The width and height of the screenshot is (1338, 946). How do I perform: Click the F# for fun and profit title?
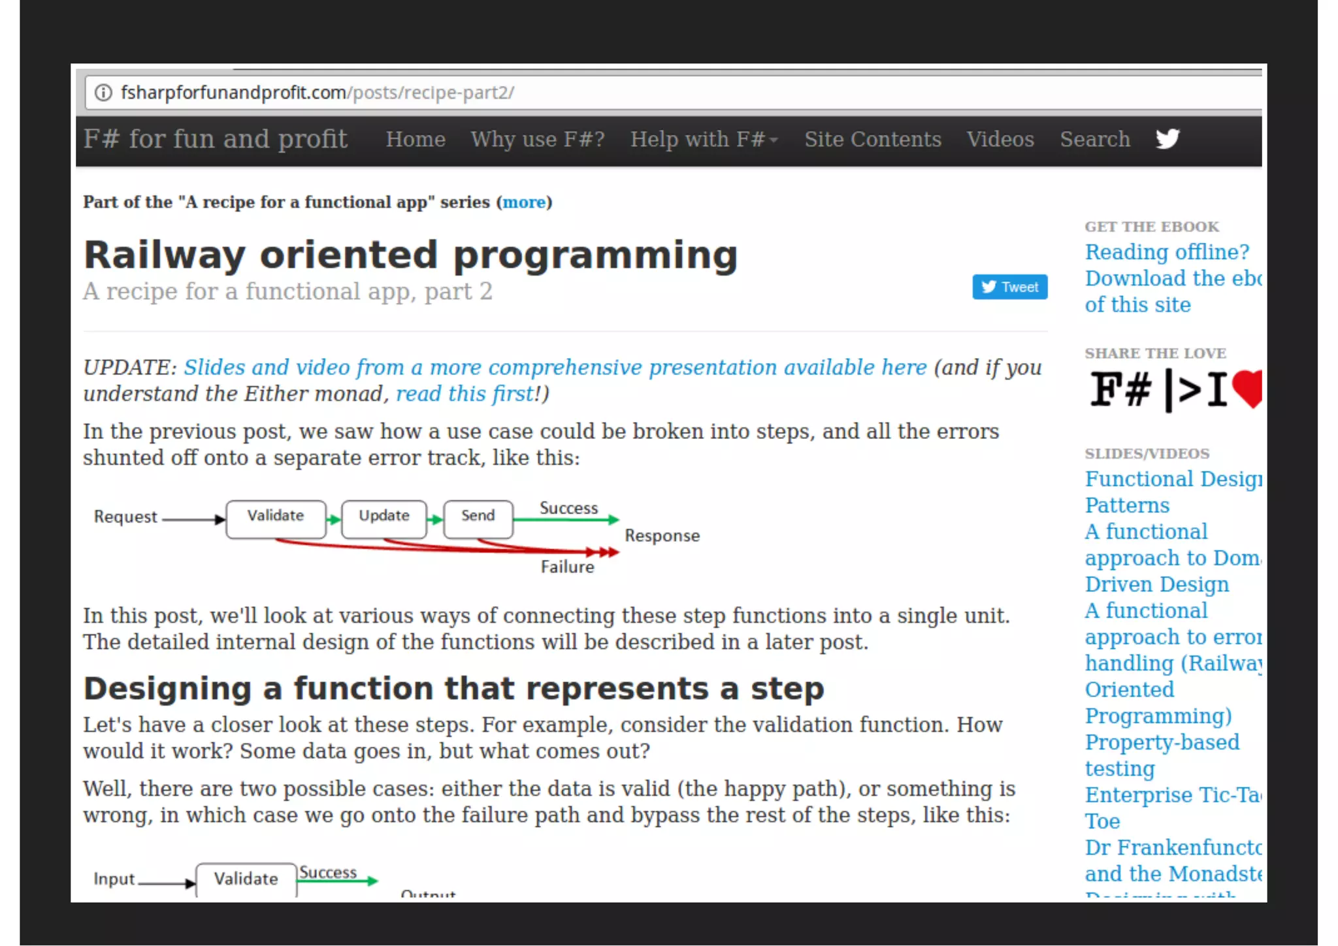pyautogui.click(x=215, y=139)
